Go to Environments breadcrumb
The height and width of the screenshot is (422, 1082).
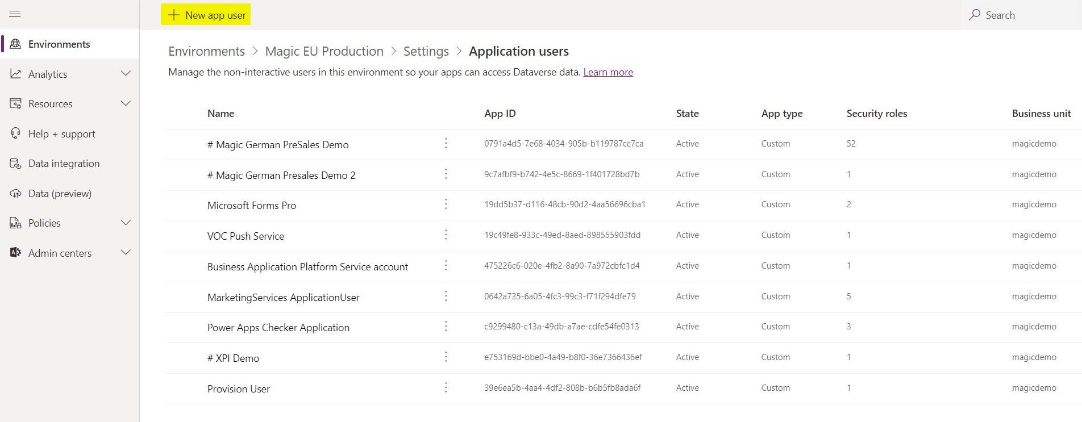(206, 51)
